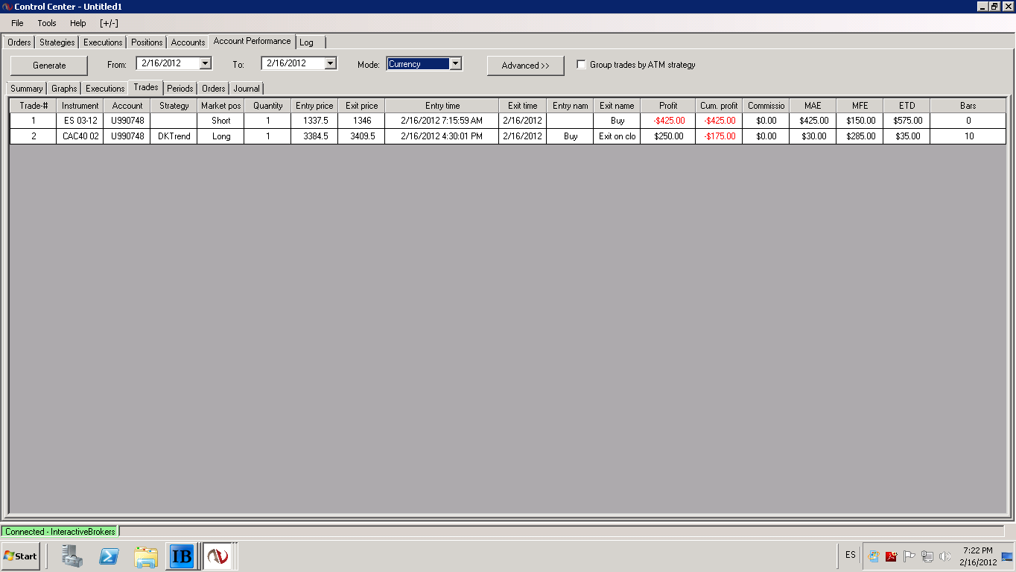The image size is (1016, 572).
Task: Open the Mode dropdown set to Currency
Action: coord(455,64)
